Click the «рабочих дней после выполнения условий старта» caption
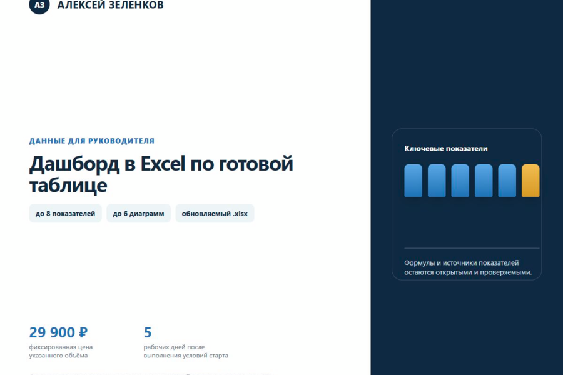 pyautogui.click(x=186, y=351)
